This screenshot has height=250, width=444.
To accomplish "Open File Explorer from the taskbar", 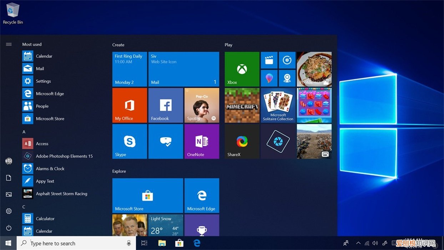I will (162, 243).
